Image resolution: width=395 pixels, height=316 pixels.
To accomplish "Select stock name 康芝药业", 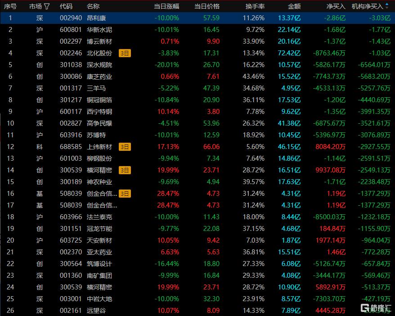I will coord(99,77).
